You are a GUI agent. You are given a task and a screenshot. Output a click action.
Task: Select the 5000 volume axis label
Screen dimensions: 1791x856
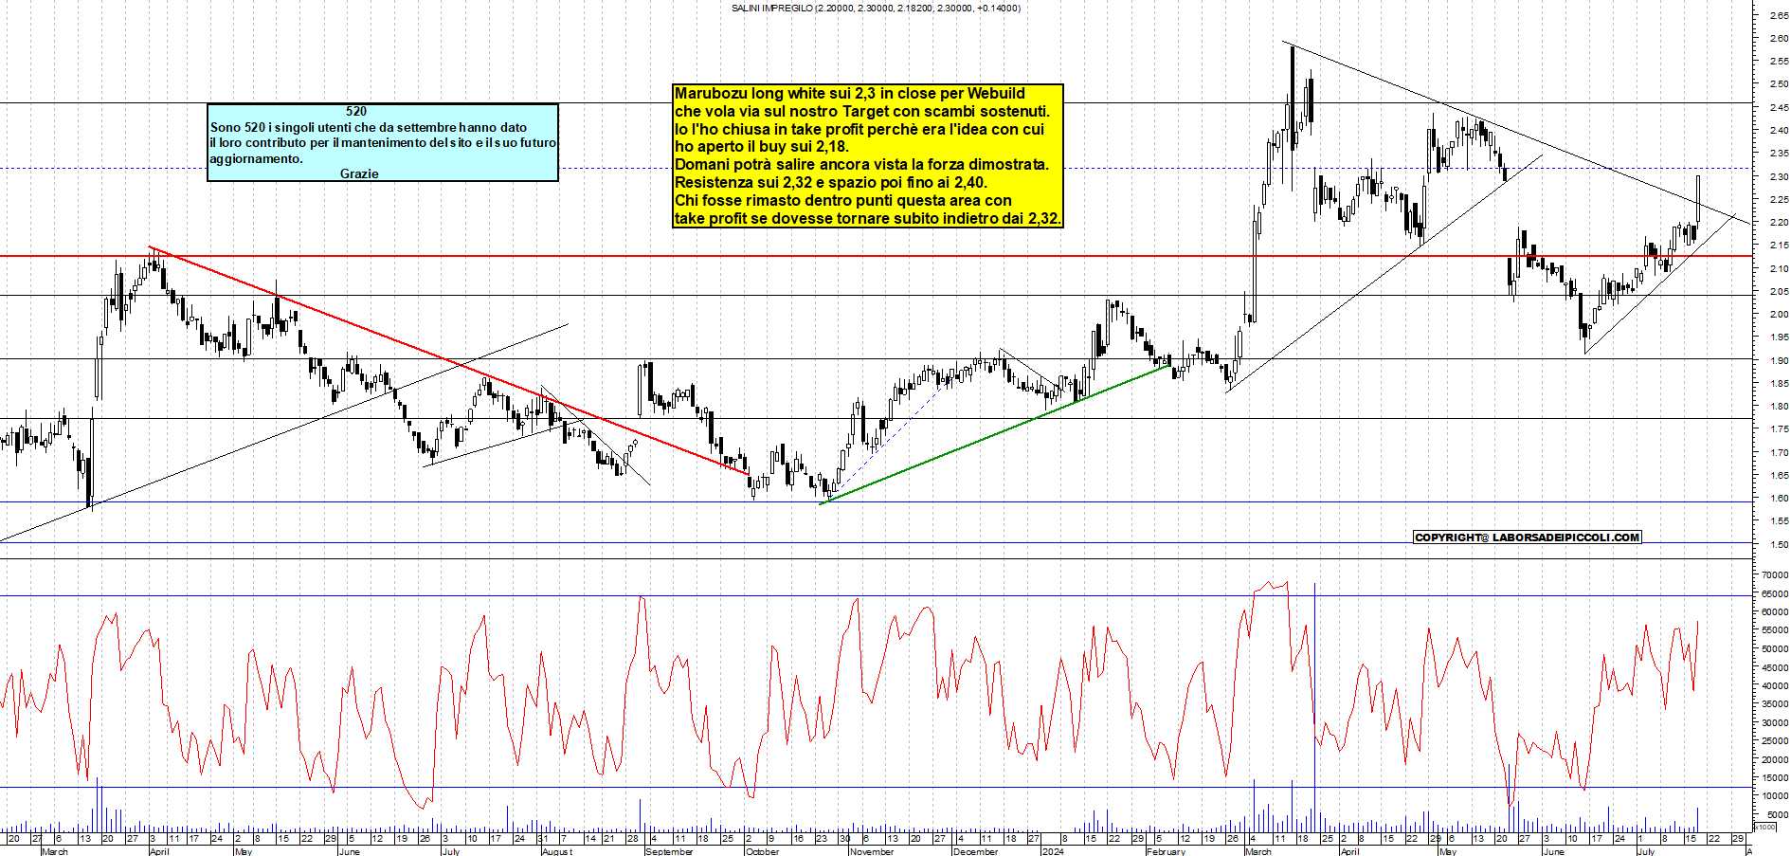(x=1778, y=815)
